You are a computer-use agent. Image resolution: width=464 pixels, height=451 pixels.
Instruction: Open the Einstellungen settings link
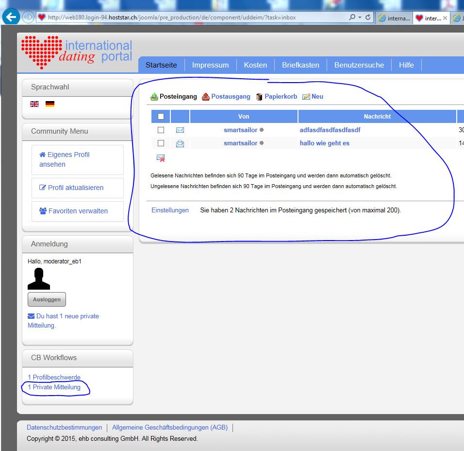(170, 210)
